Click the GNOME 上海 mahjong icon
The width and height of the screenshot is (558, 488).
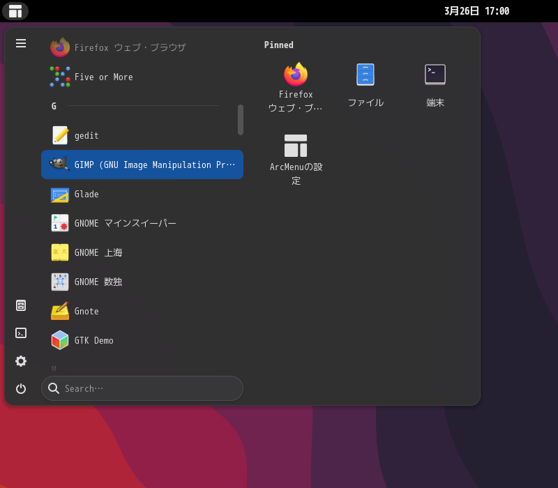[60, 252]
